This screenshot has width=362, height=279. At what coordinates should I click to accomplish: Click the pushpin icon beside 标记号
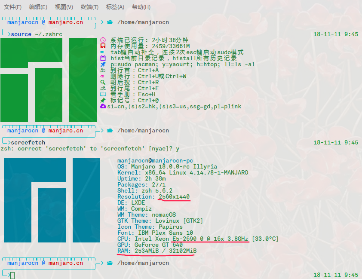click(x=103, y=101)
